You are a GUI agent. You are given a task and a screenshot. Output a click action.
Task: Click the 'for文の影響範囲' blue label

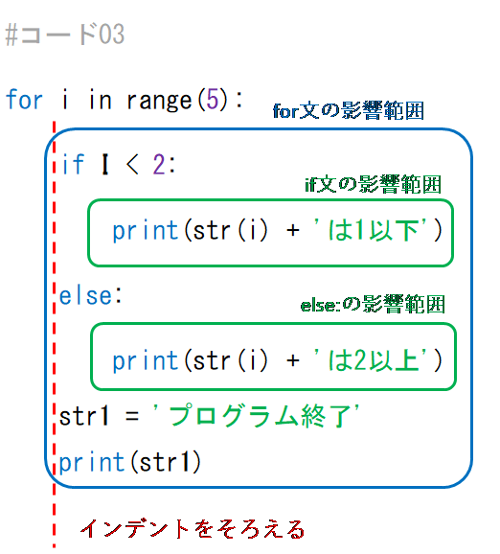point(348,110)
